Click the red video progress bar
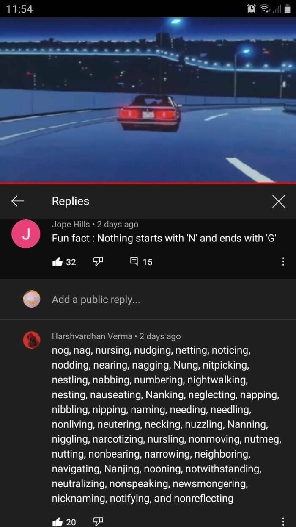 click(x=148, y=183)
